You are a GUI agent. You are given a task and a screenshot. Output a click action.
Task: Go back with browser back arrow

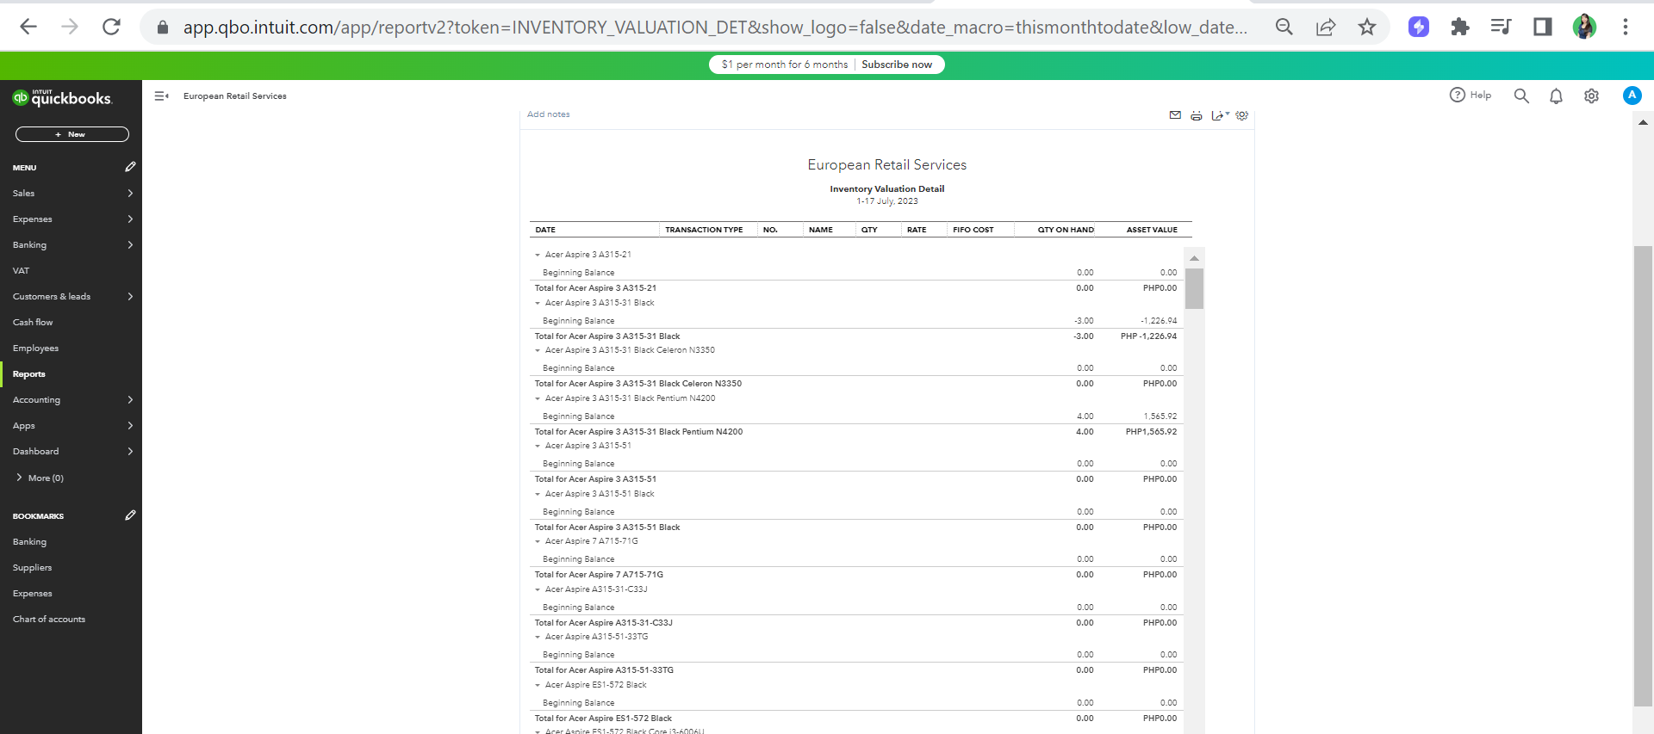click(x=28, y=27)
